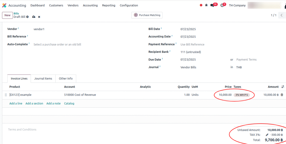Click the Auto-Complete help question mark
Screen dimensions: 286x144
(29, 44)
